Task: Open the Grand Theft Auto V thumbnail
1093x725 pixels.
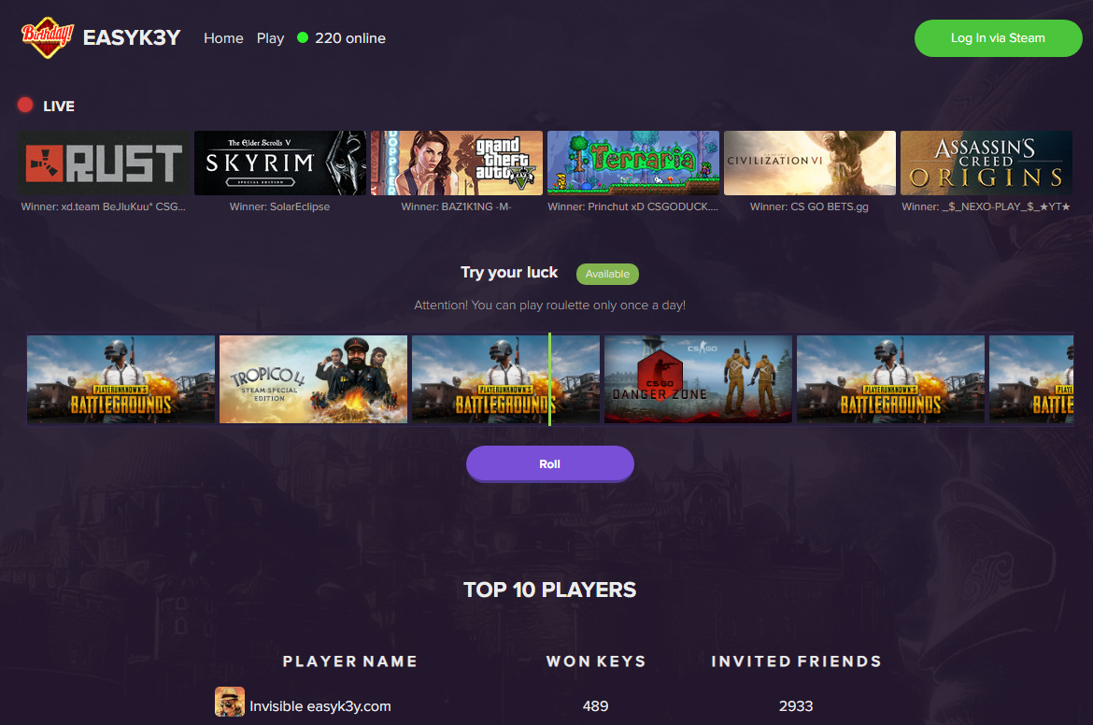Action: point(457,163)
